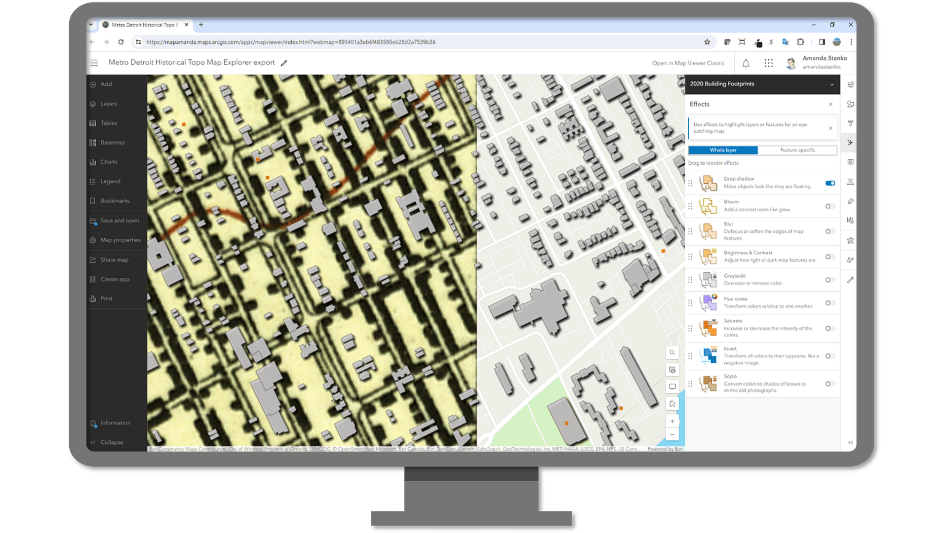Open the app launcher grid icon
The image size is (948, 533).
[x=768, y=63]
